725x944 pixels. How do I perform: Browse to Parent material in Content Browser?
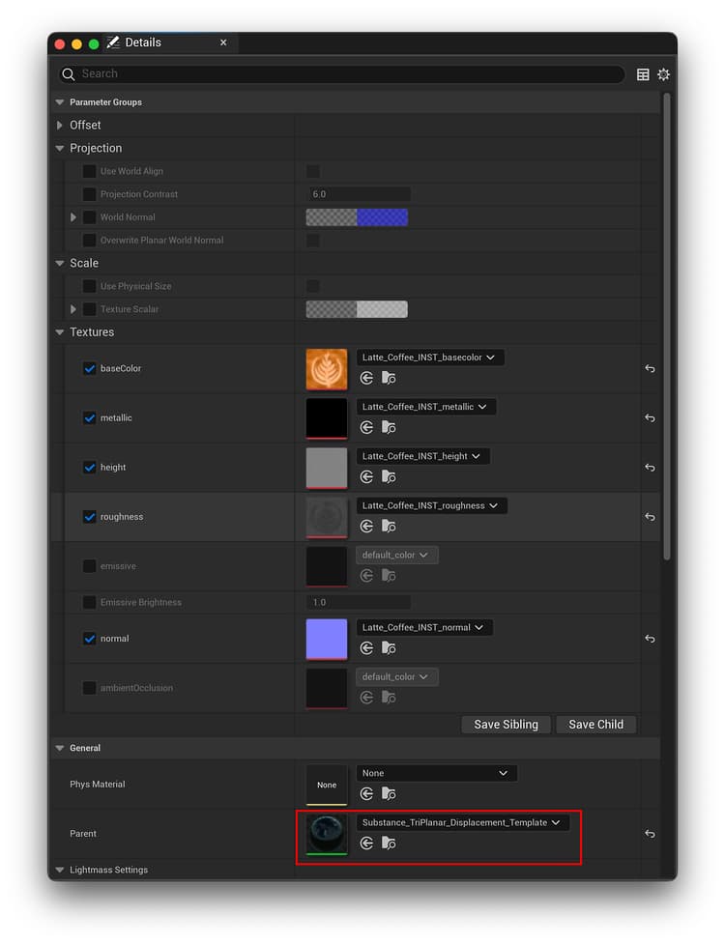(389, 843)
